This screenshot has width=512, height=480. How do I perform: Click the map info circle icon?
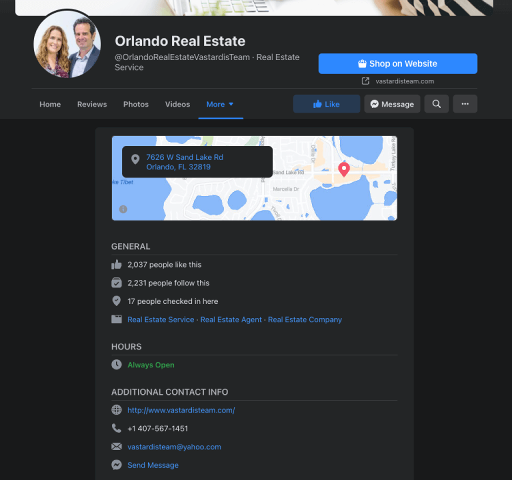point(123,210)
